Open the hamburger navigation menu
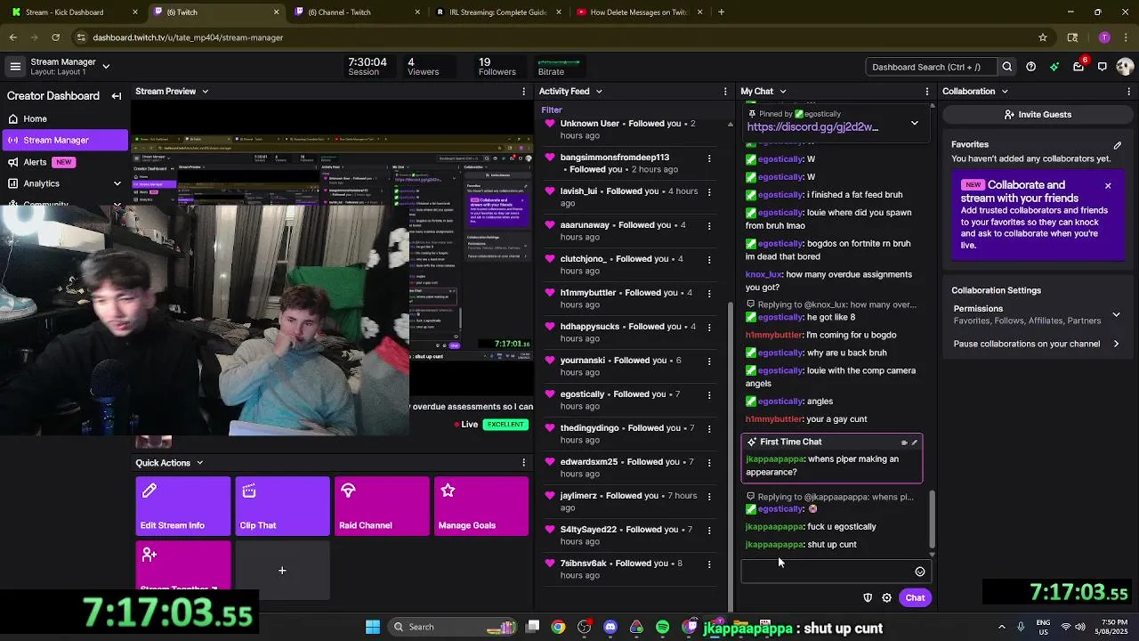 [15, 67]
